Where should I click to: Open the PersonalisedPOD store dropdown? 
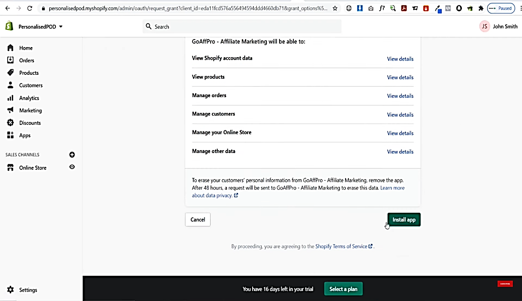tap(40, 26)
